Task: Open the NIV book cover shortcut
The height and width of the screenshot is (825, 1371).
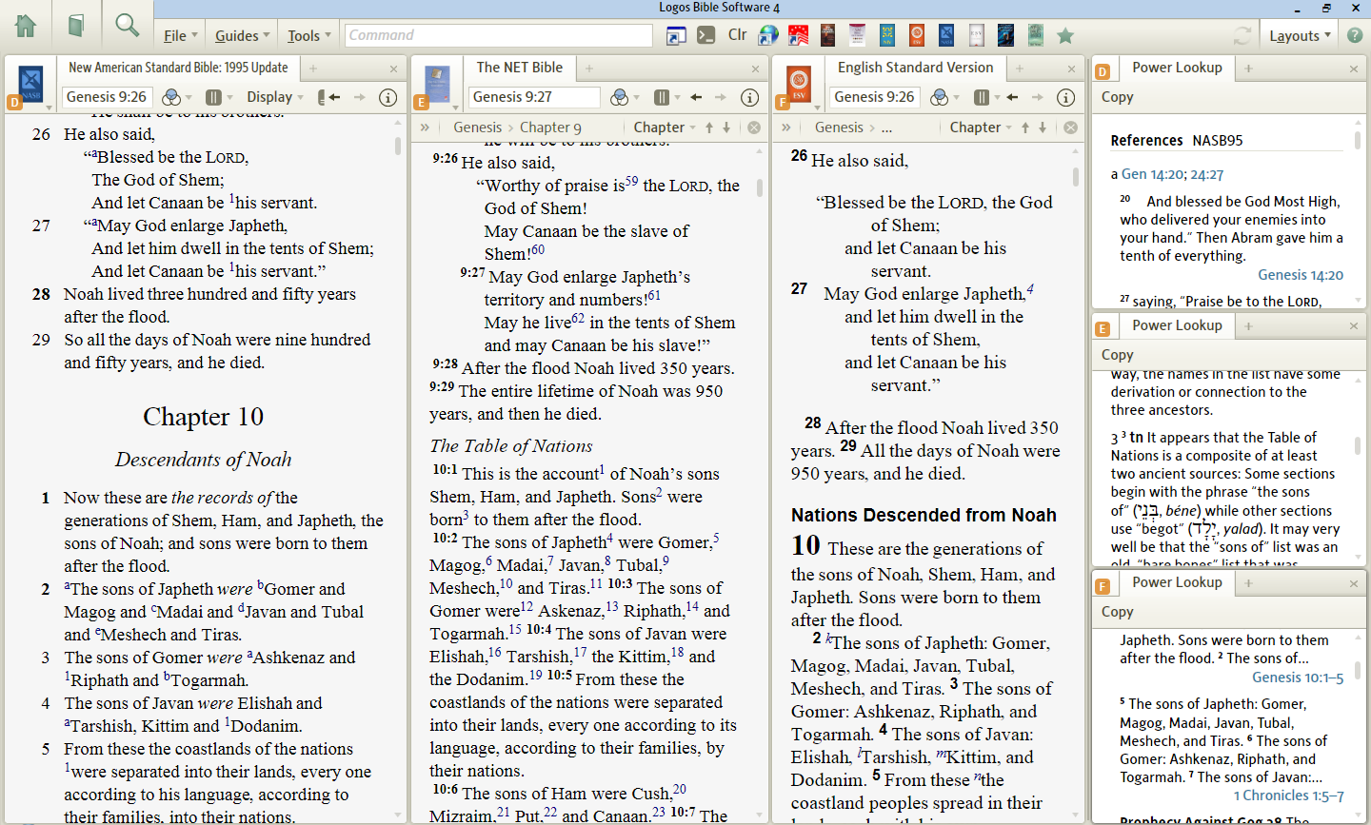Action: [x=887, y=35]
